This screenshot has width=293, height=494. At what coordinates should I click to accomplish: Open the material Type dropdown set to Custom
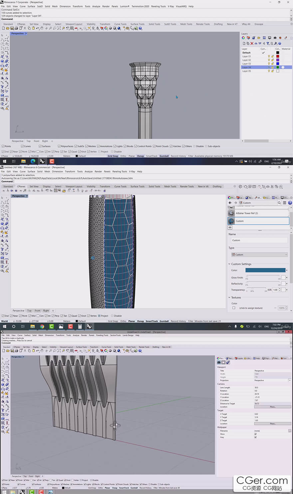[x=259, y=255]
